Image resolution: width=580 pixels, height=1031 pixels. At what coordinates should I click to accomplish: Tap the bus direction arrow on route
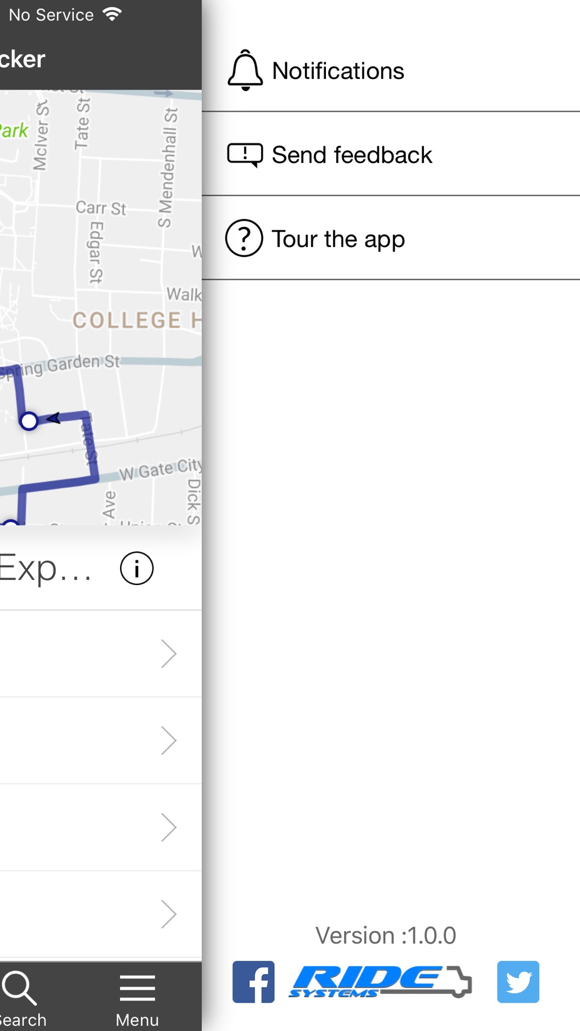(54, 418)
